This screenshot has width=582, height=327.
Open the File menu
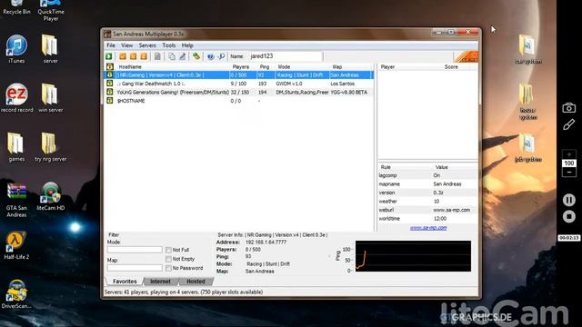coord(111,45)
